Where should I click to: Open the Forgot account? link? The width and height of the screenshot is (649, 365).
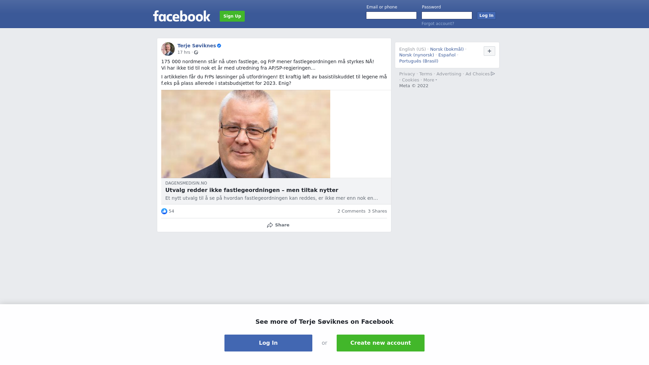point(438,24)
